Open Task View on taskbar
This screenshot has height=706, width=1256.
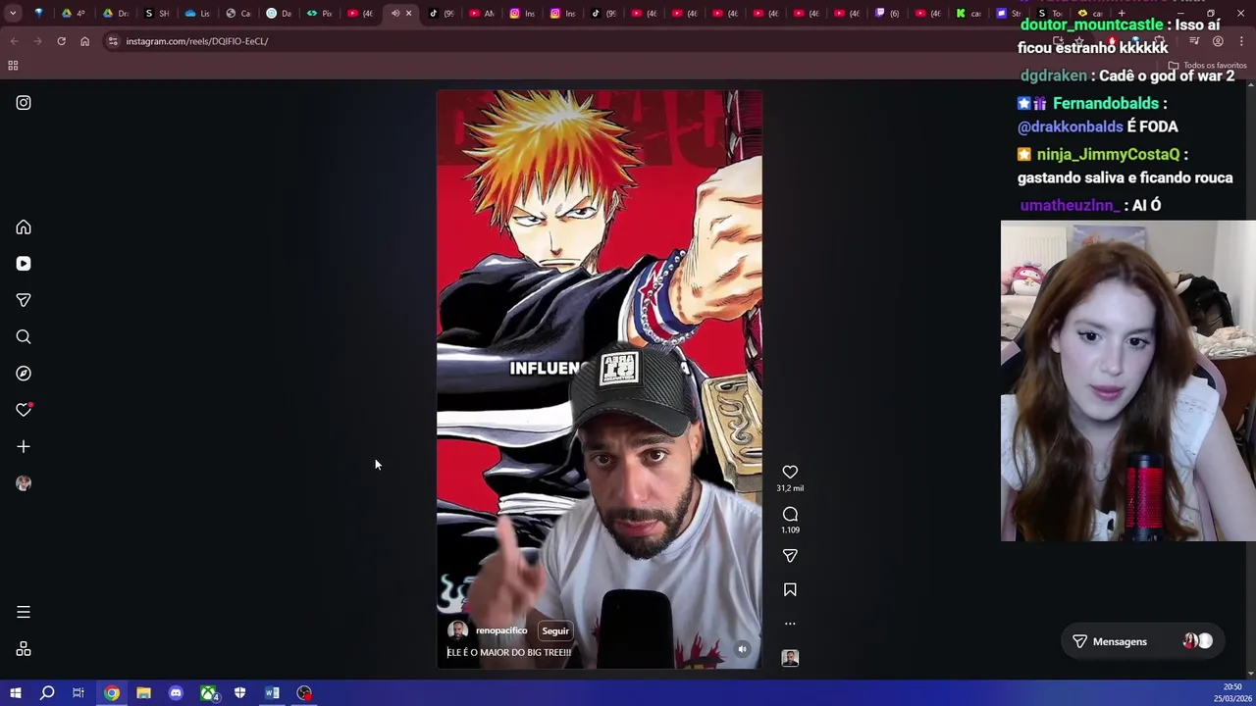(78, 693)
